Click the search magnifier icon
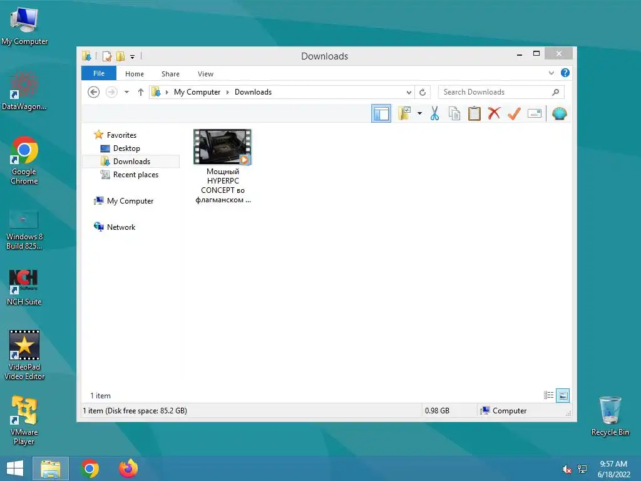Image resolution: width=641 pixels, height=481 pixels. click(555, 92)
